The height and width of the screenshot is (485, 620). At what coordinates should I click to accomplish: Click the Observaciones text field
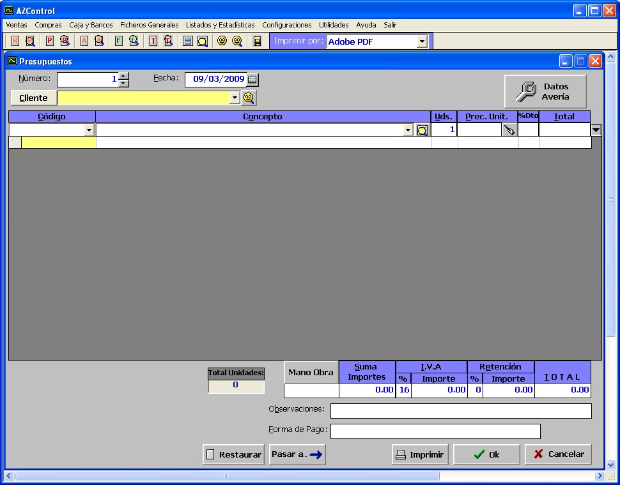point(461,411)
